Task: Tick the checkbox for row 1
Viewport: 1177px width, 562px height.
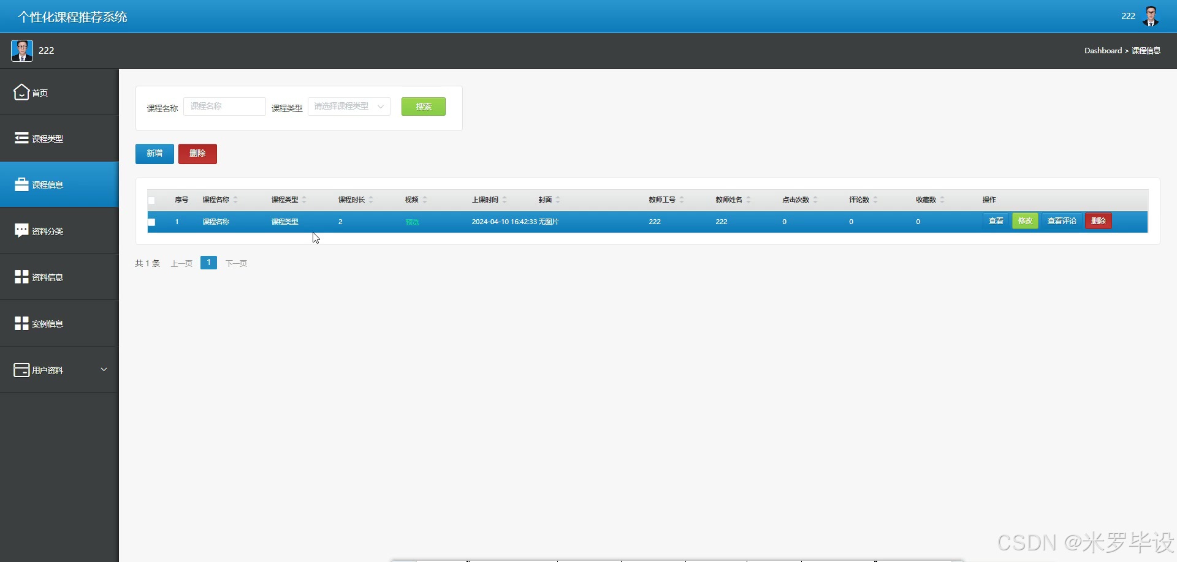Action: (151, 222)
